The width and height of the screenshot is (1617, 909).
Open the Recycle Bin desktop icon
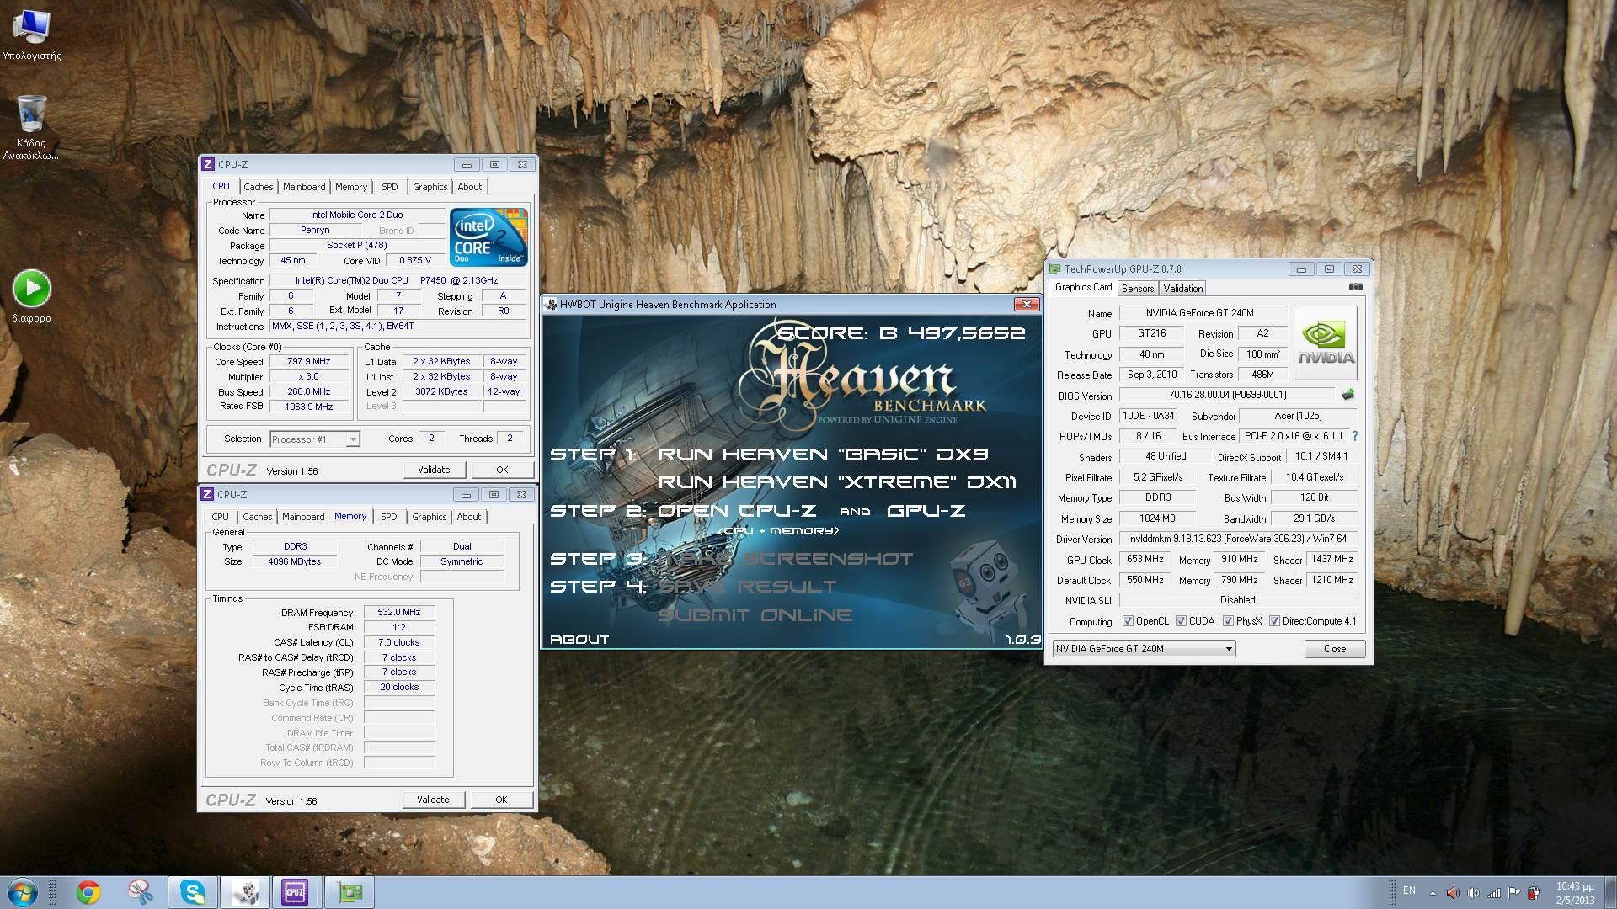31,126
